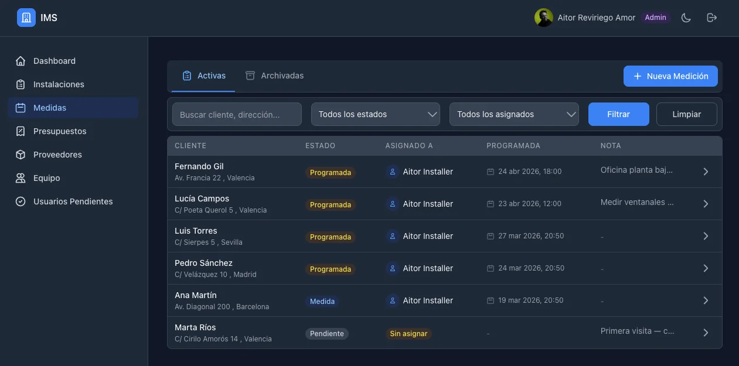739x366 pixels.
Task: Open Marta Ríos row details arrow
Action: click(x=706, y=333)
